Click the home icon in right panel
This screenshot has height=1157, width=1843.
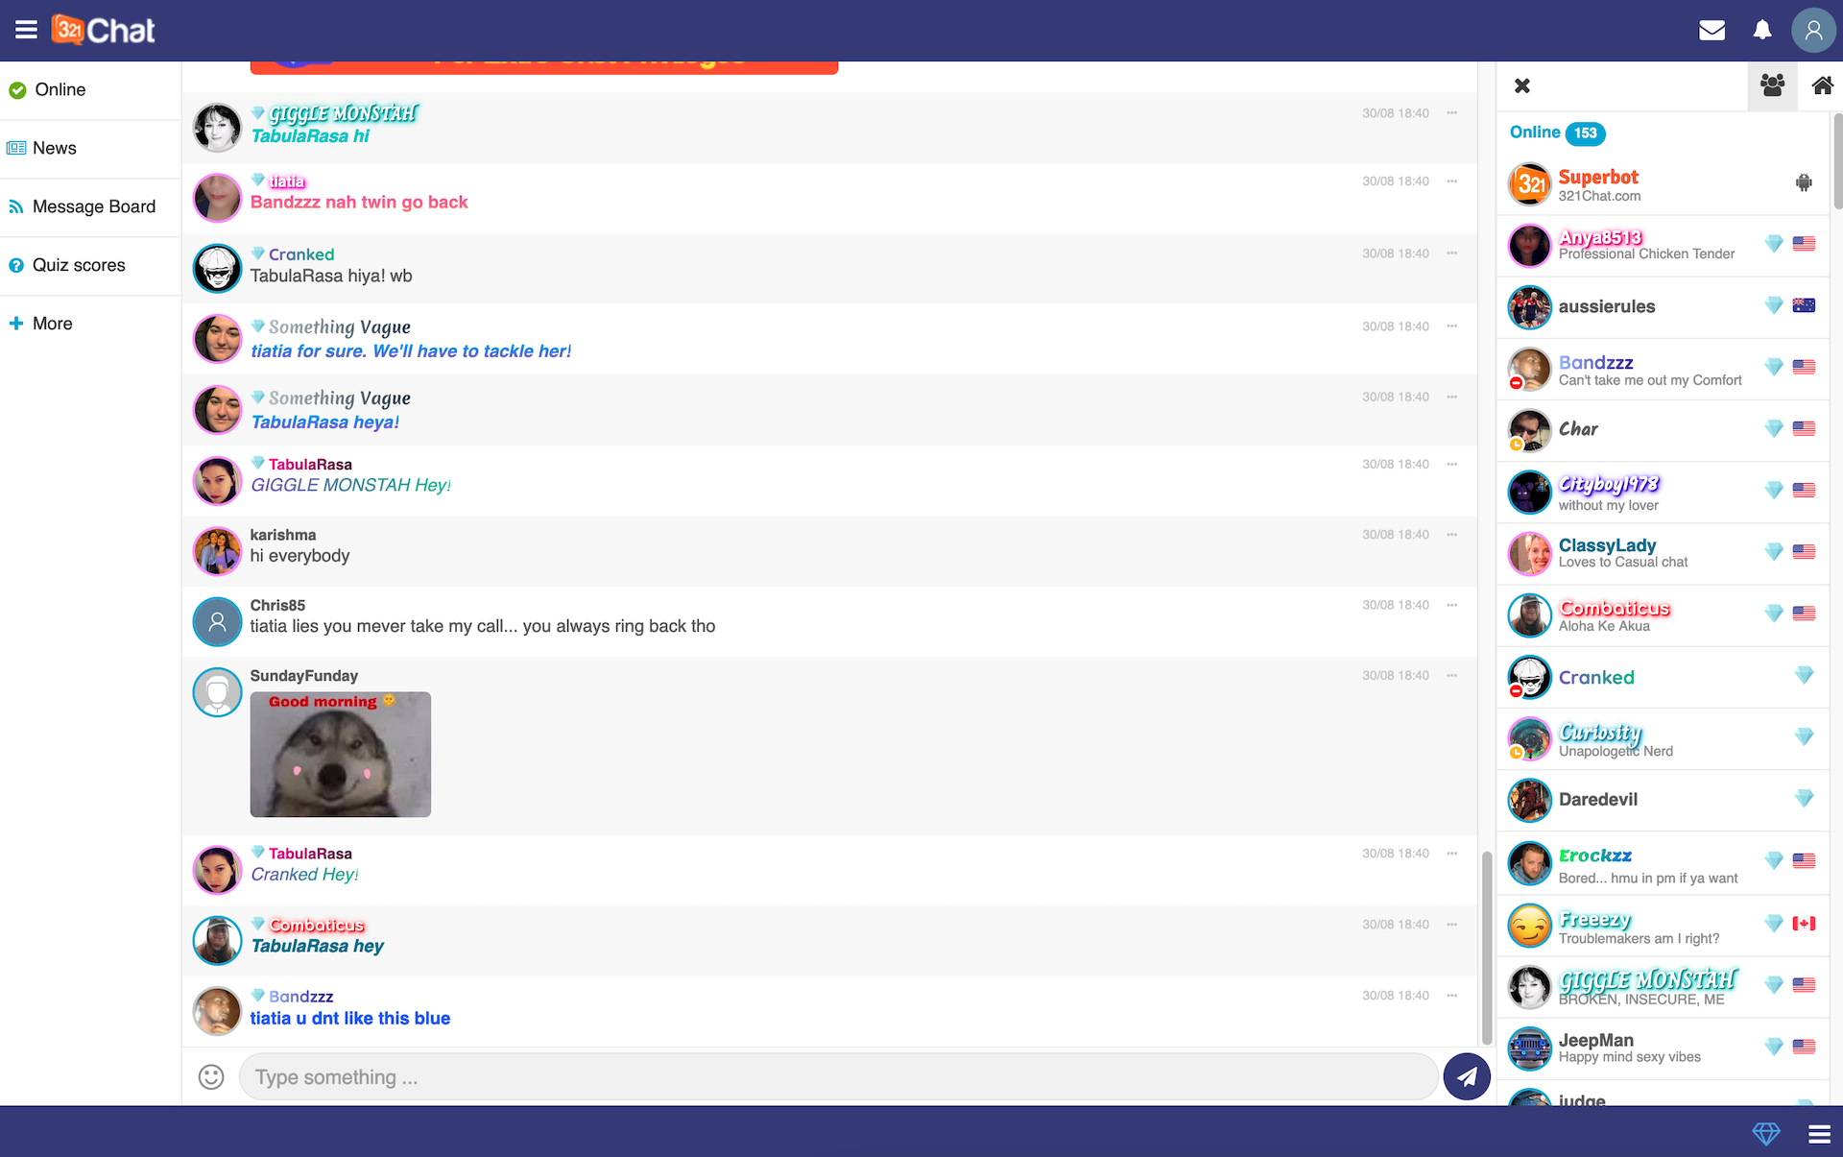click(1821, 85)
